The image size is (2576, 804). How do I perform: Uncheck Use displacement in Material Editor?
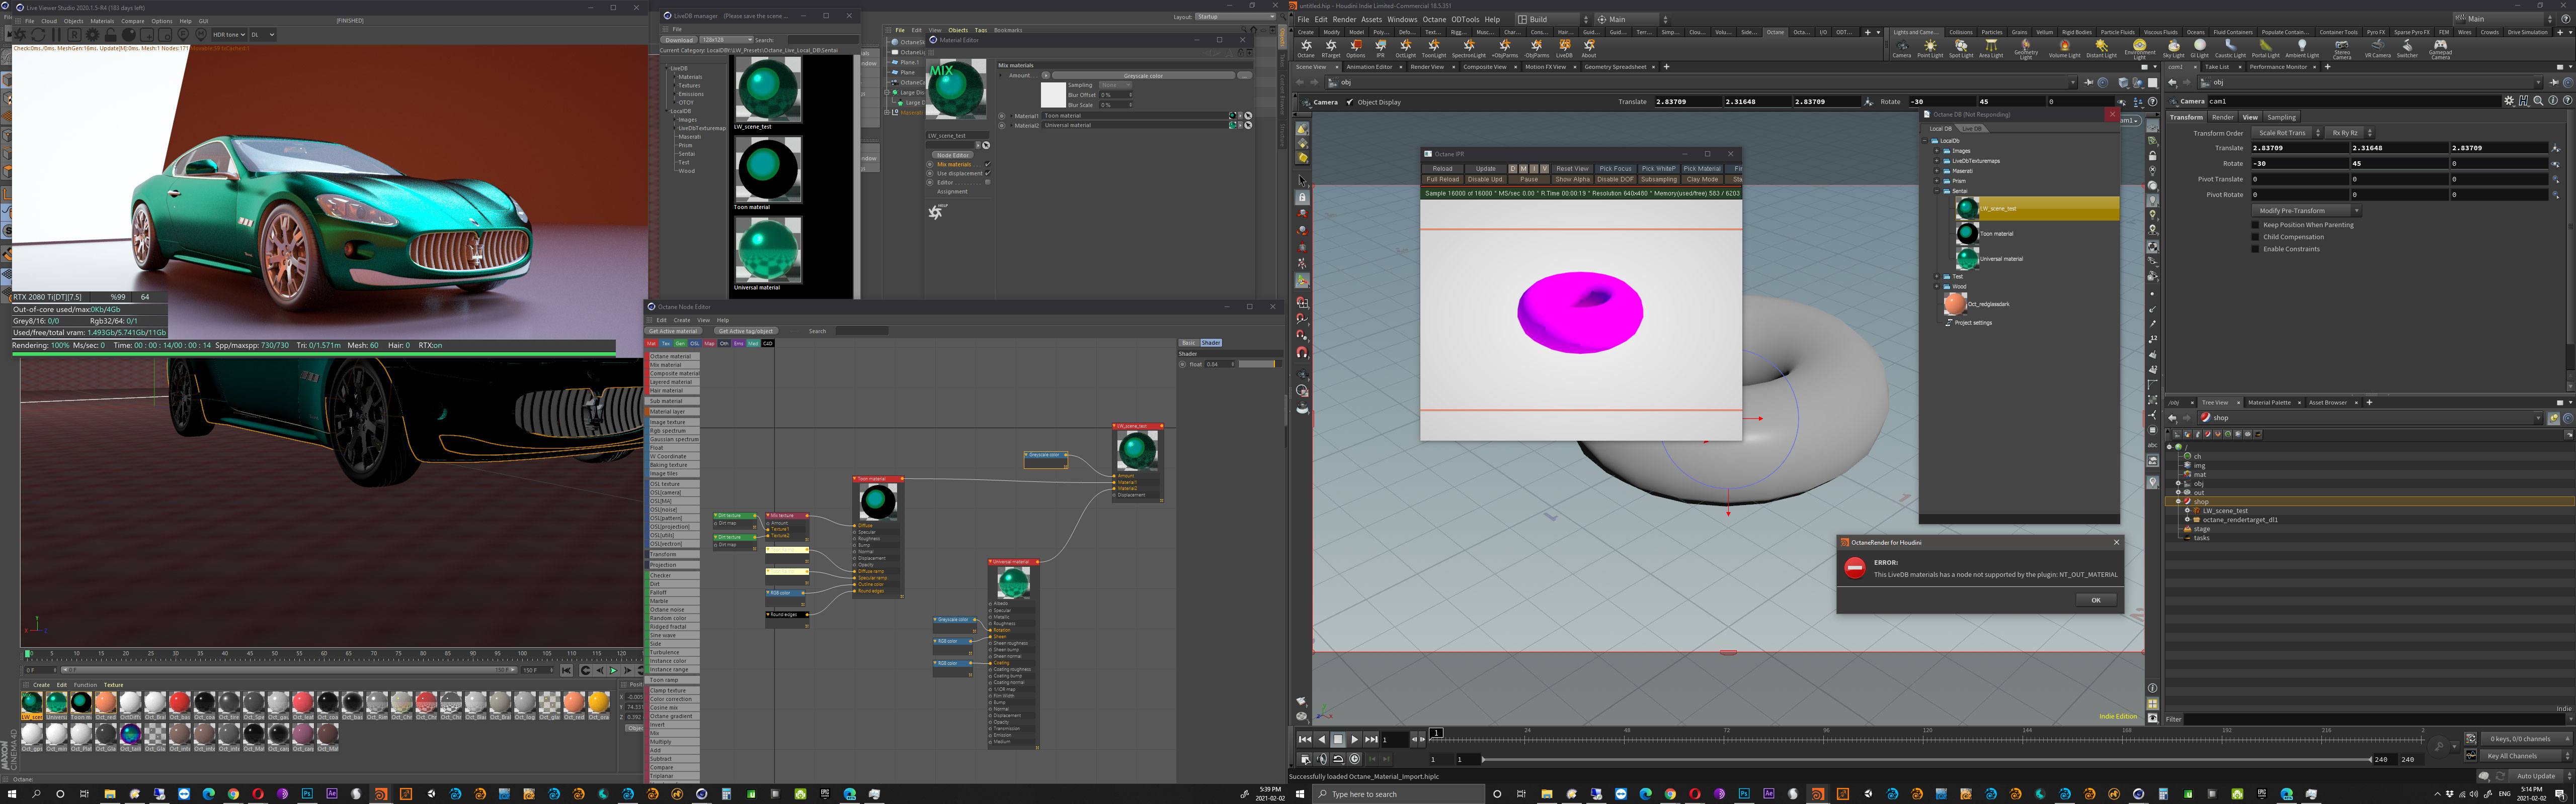click(x=987, y=174)
